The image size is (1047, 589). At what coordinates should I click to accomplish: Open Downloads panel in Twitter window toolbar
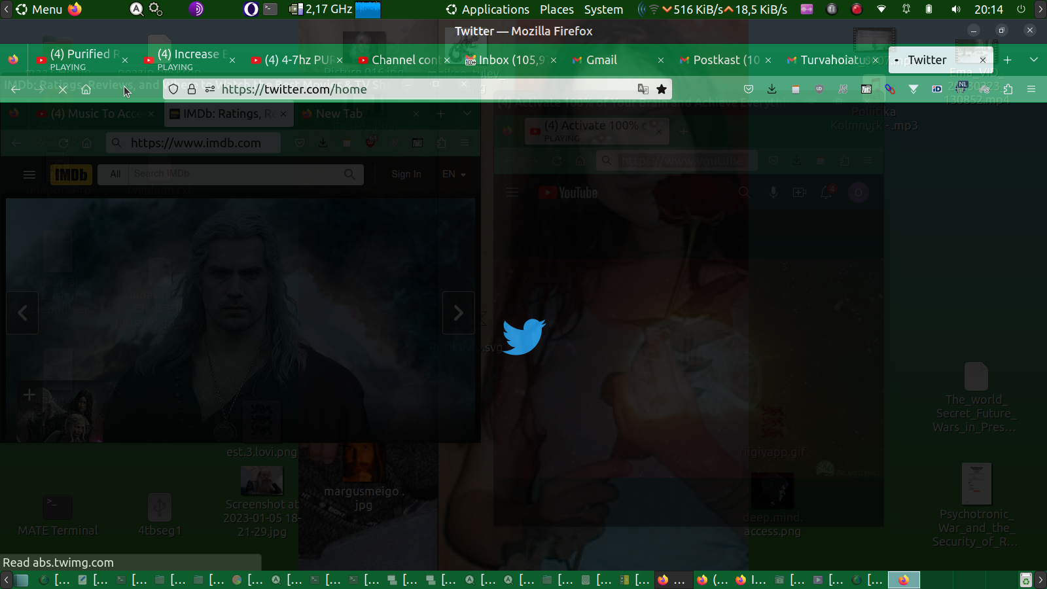(x=772, y=89)
